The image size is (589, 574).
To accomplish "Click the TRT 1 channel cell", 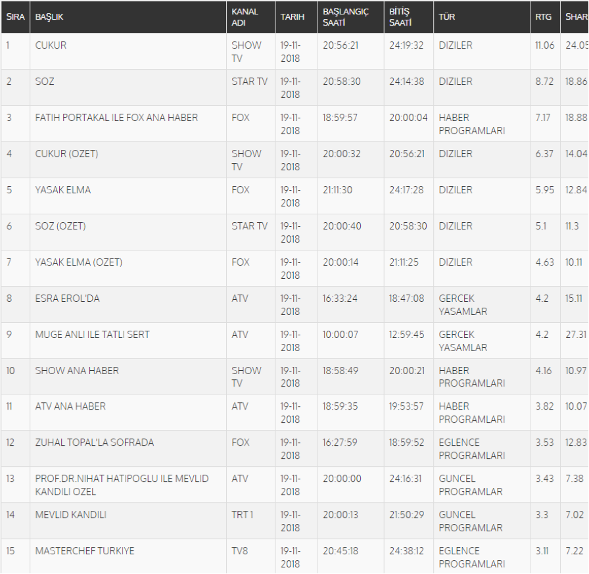I will tap(243, 515).
